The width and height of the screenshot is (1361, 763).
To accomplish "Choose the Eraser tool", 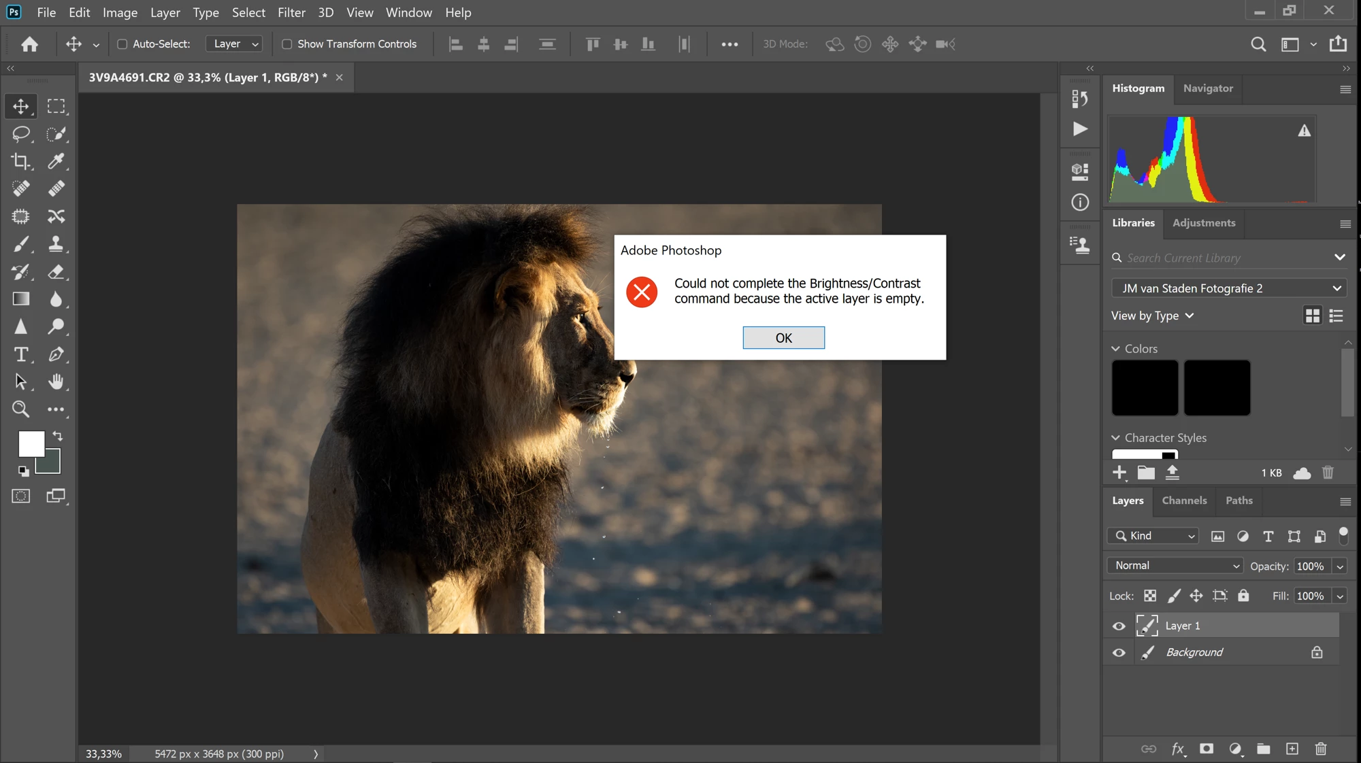I will click(x=56, y=272).
